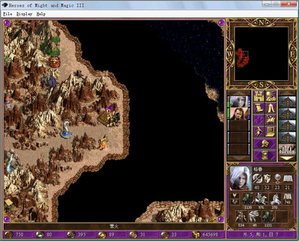Click the green movement bar of second hero
Viewport: 299px width, 241px height.
tap(228, 114)
